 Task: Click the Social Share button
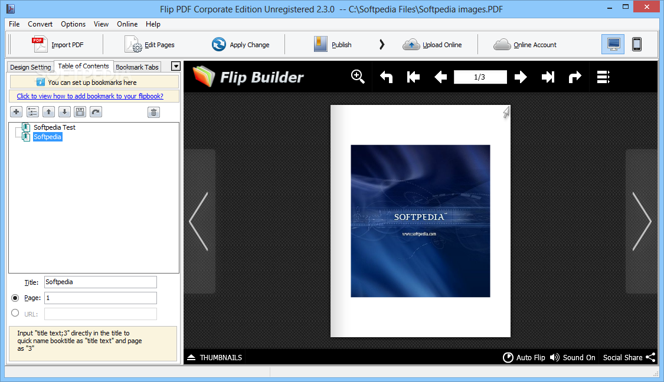click(629, 357)
